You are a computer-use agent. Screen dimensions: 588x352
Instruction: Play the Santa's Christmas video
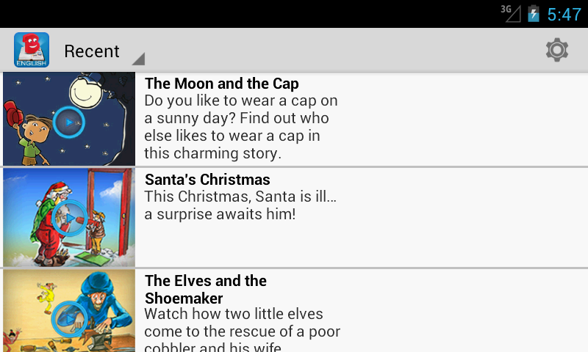click(x=70, y=217)
